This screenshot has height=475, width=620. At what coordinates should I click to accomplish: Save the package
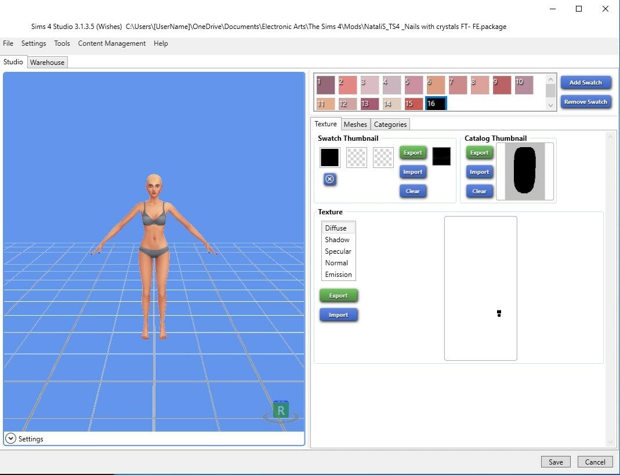pos(556,462)
